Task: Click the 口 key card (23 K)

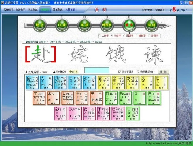Action: coord(140,98)
